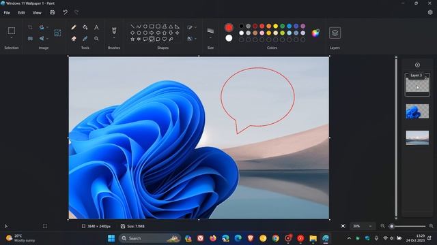Expand the Selection options arrow
This screenshot has width=437, height=245.
coord(12,38)
